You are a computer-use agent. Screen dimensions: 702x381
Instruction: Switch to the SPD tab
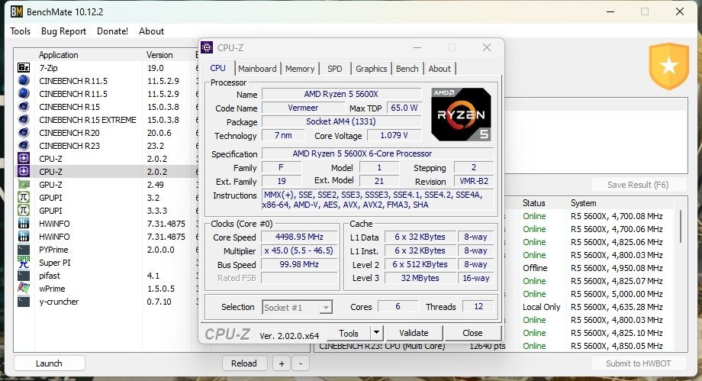point(334,69)
